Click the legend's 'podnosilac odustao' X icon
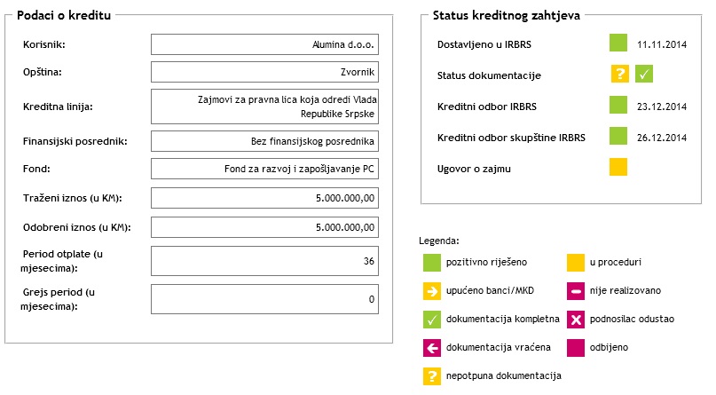 click(x=576, y=319)
